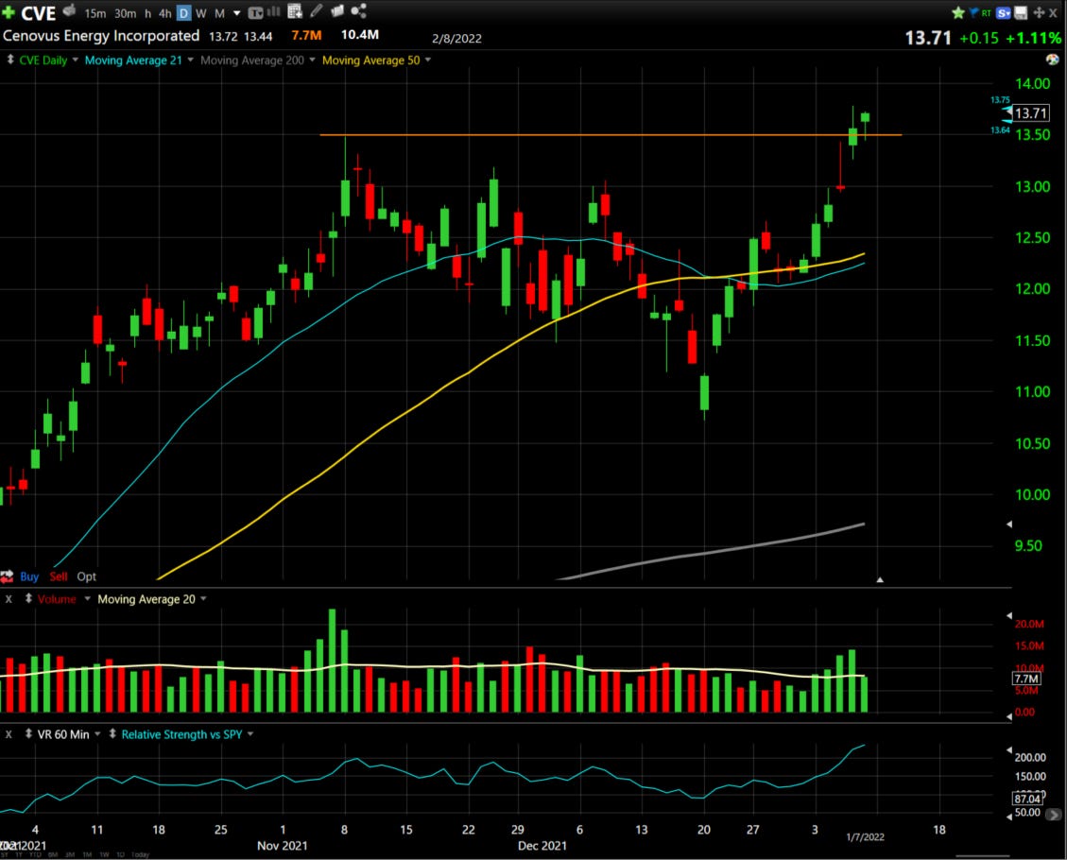
Task: Click the arrow marker above the 200.00 level
Action: click(x=1009, y=749)
